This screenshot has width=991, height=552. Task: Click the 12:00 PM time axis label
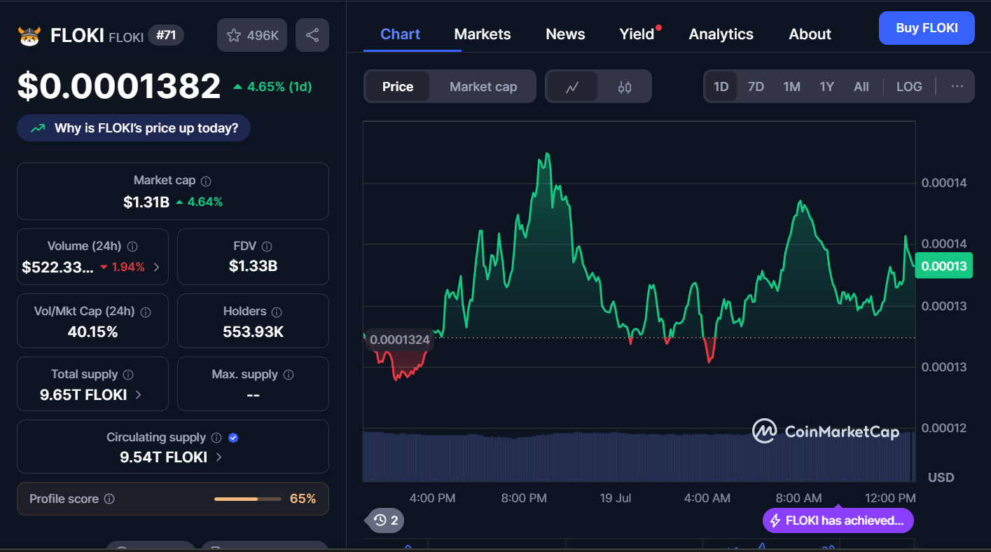[x=890, y=498]
